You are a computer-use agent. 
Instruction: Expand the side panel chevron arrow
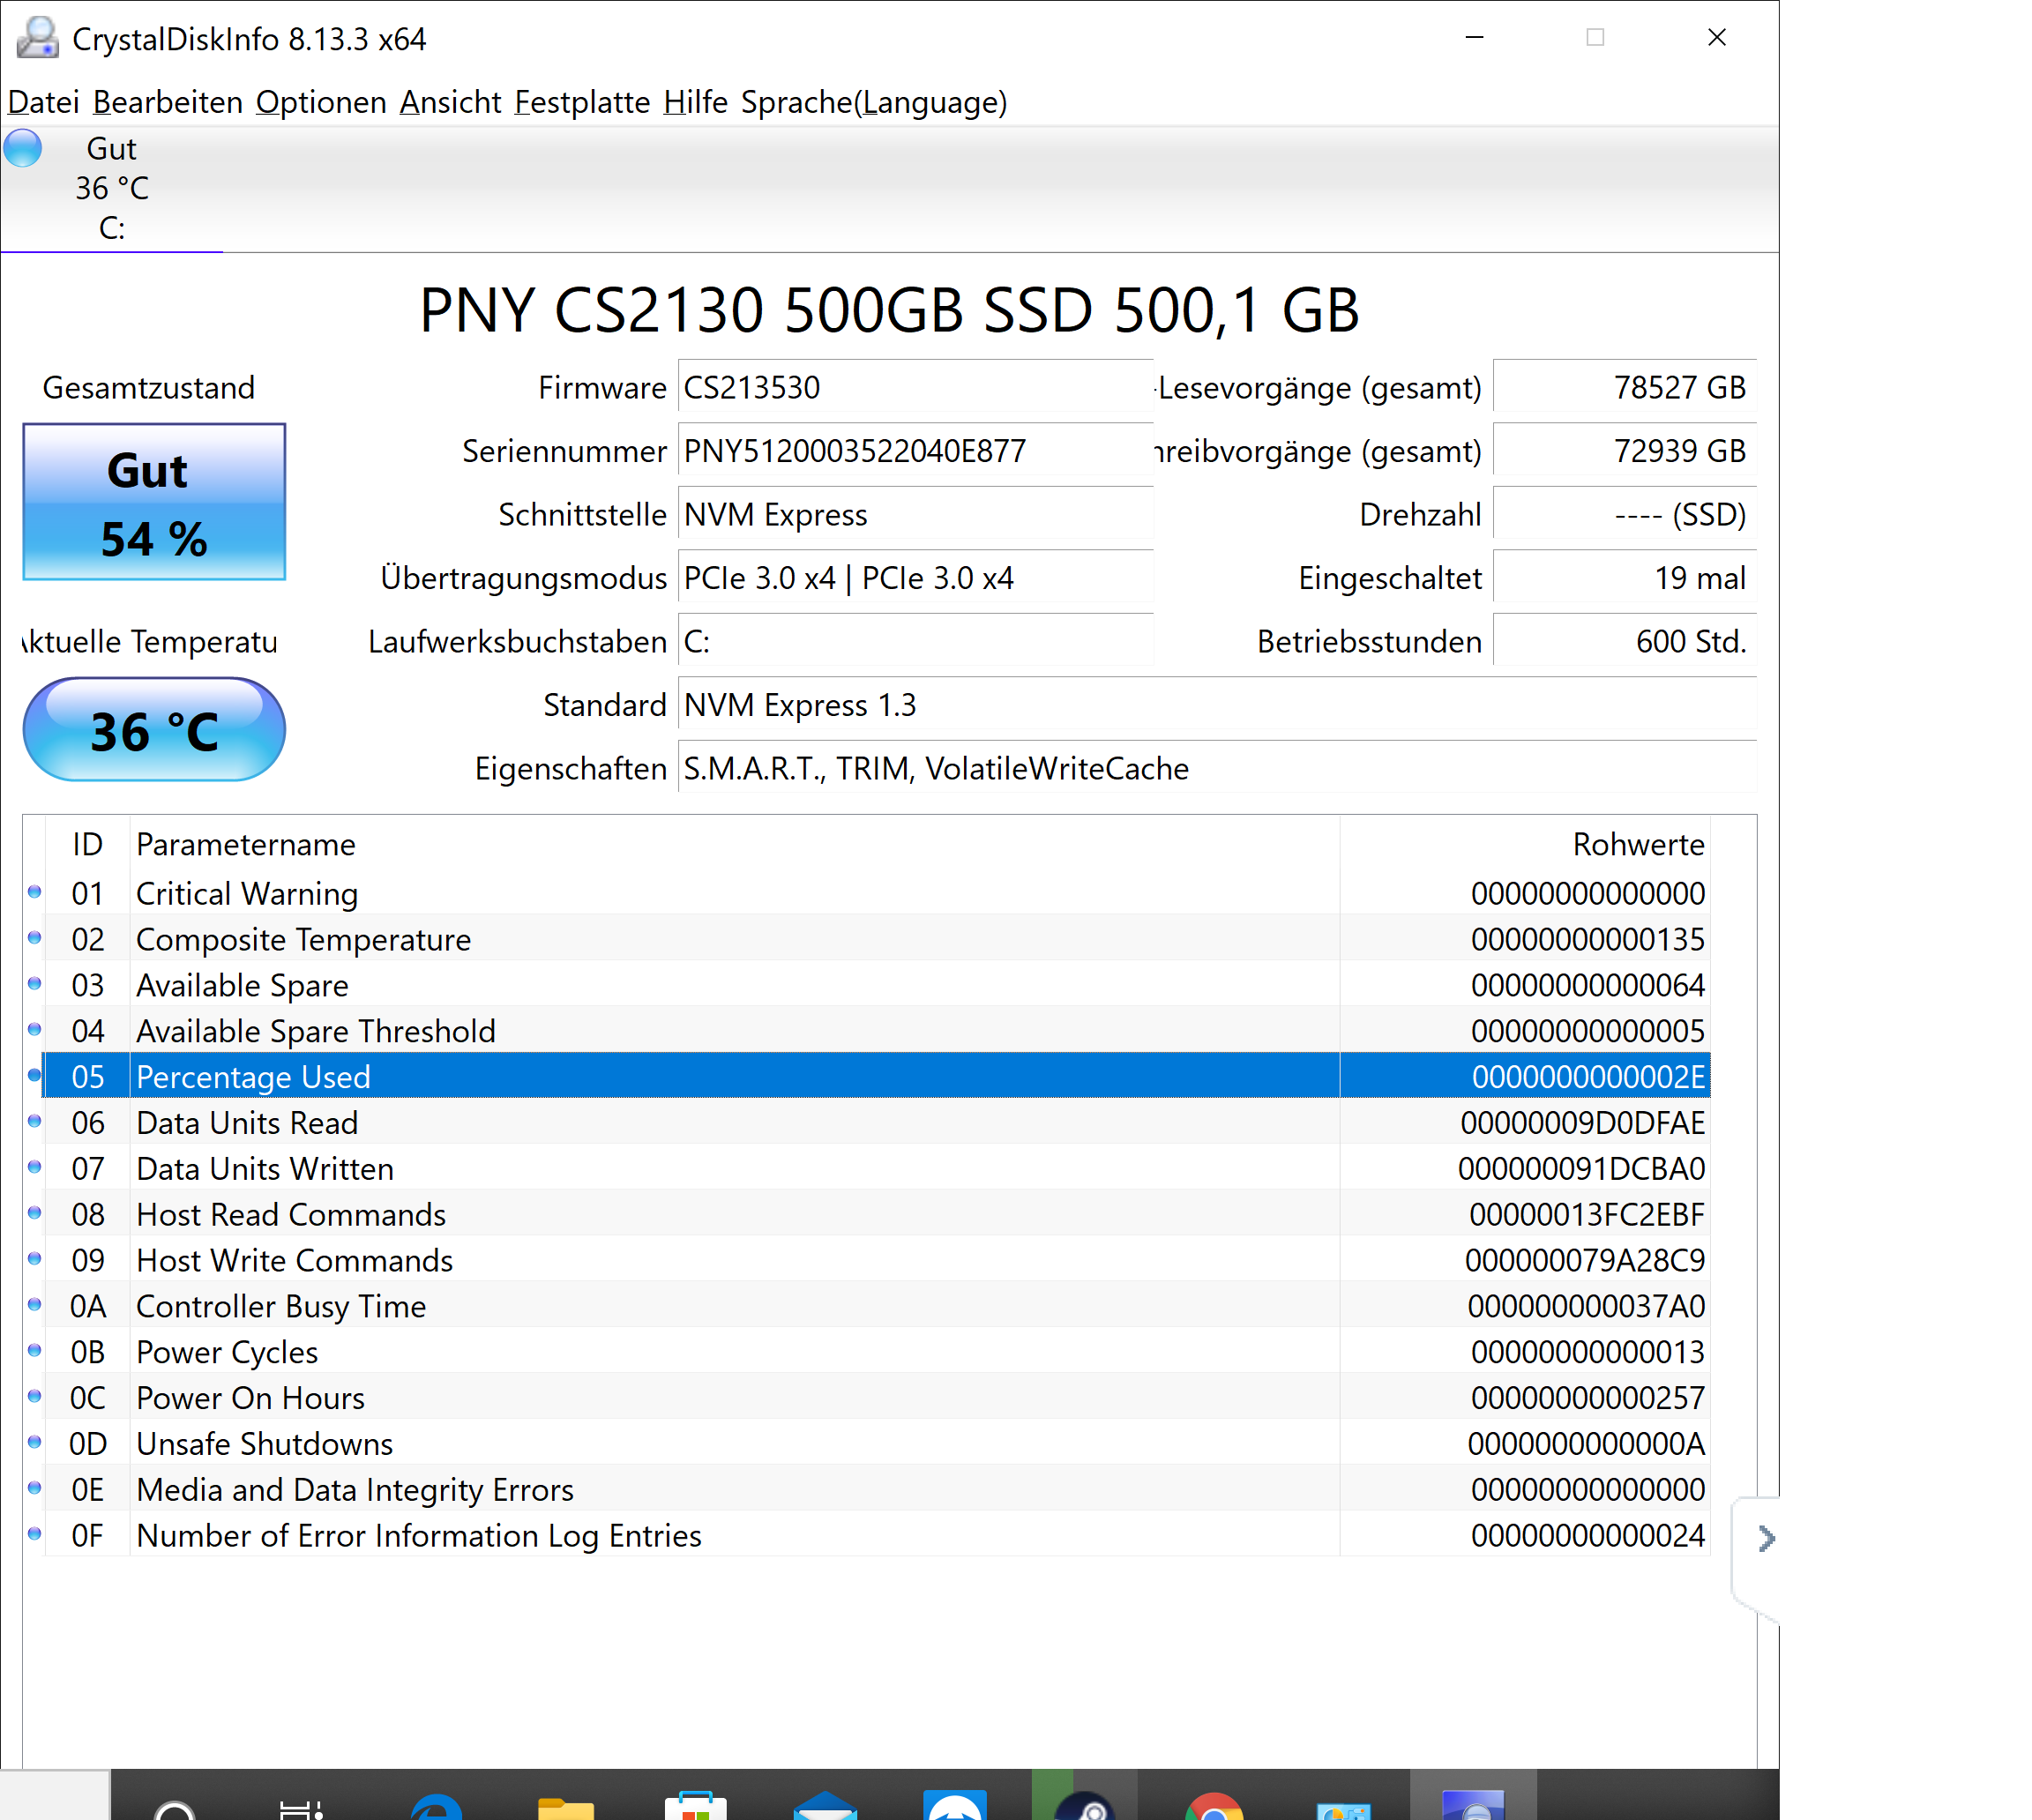click(1766, 1538)
